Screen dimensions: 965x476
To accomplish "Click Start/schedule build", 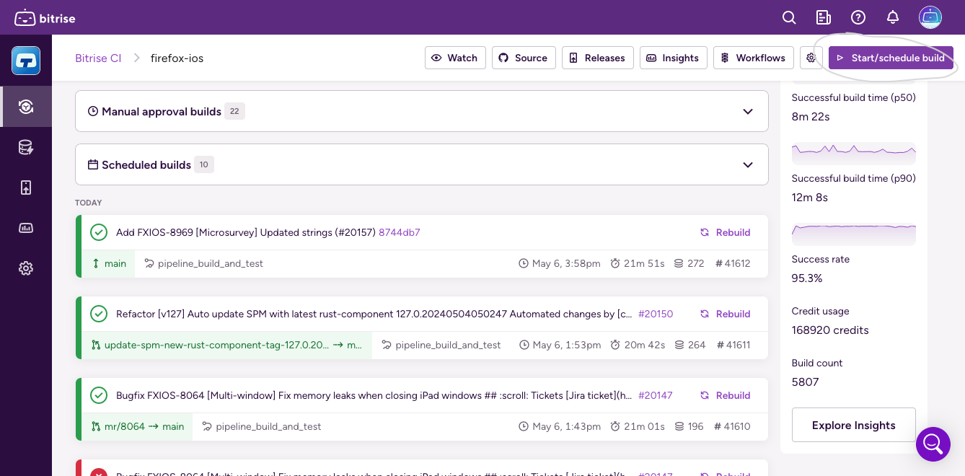I will (x=891, y=58).
